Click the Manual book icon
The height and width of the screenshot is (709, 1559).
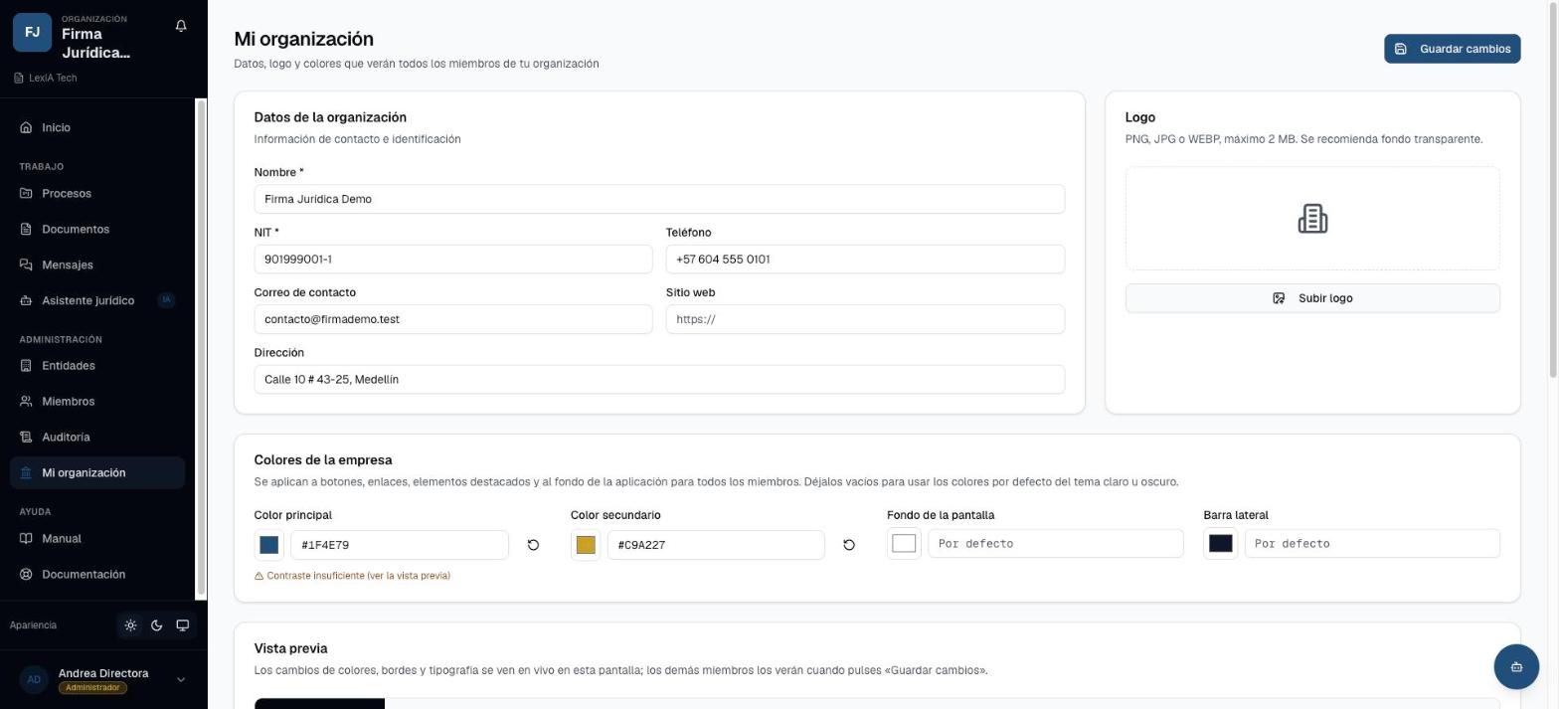[x=26, y=539]
